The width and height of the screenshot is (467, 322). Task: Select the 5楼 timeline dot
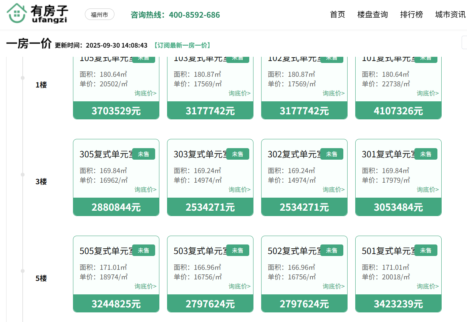click(23, 271)
